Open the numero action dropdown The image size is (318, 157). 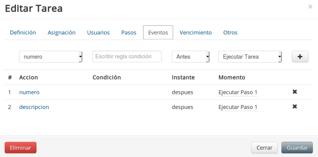51,57
